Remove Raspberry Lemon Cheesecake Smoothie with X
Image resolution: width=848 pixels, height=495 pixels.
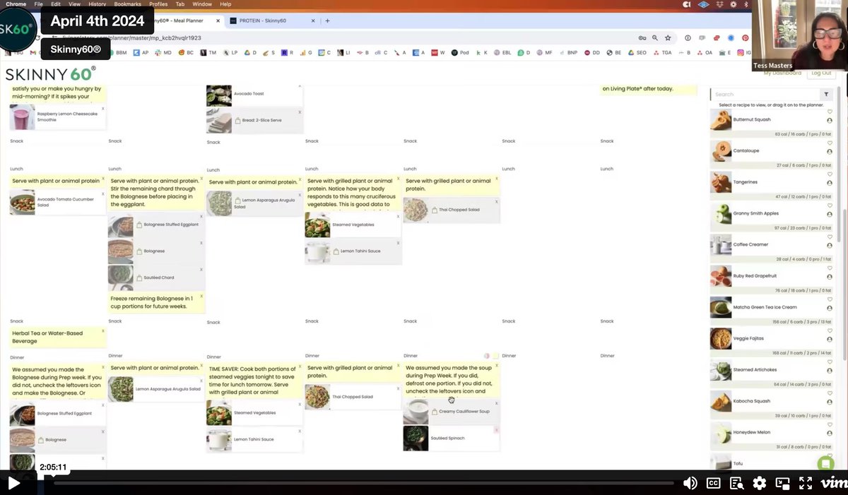(102, 108)
